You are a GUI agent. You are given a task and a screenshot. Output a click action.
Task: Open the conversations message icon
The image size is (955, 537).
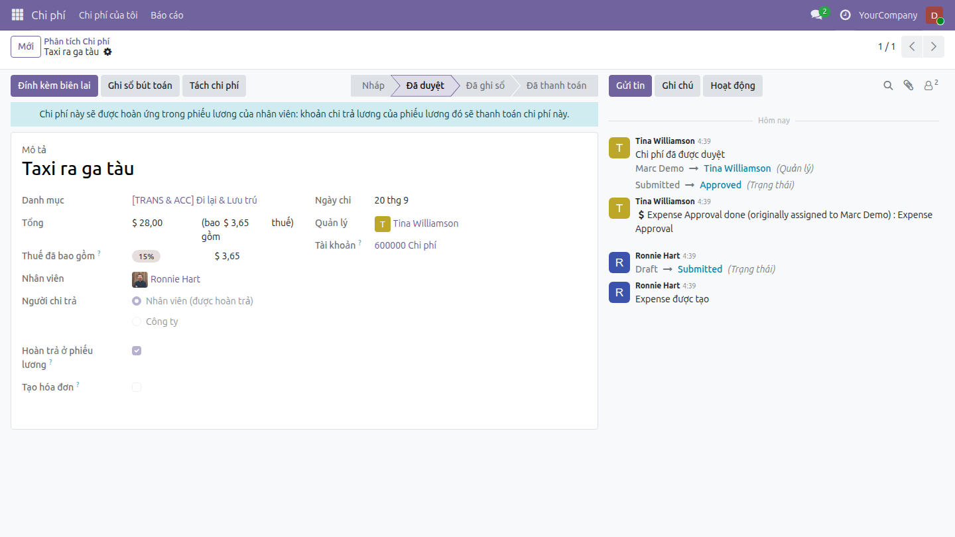point(816,15)
